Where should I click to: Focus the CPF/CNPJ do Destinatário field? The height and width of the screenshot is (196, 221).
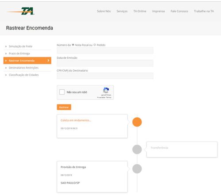(x=105, y=76)
